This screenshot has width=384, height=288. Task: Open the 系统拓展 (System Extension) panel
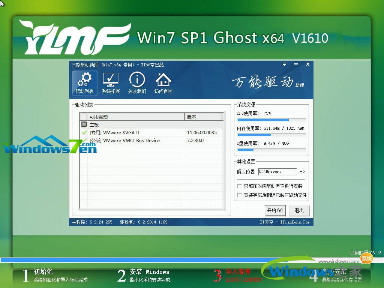tap(111, 83)
